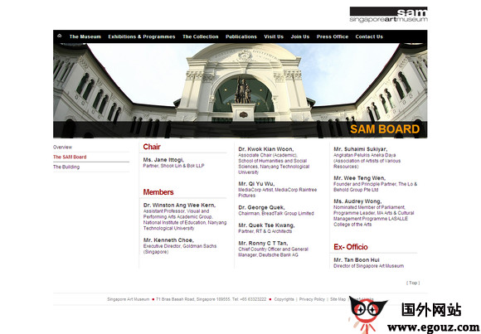Click the SAM Singapore Art Museum logo
This screenshot has width=481, height=334.
(x=388, y=14)
